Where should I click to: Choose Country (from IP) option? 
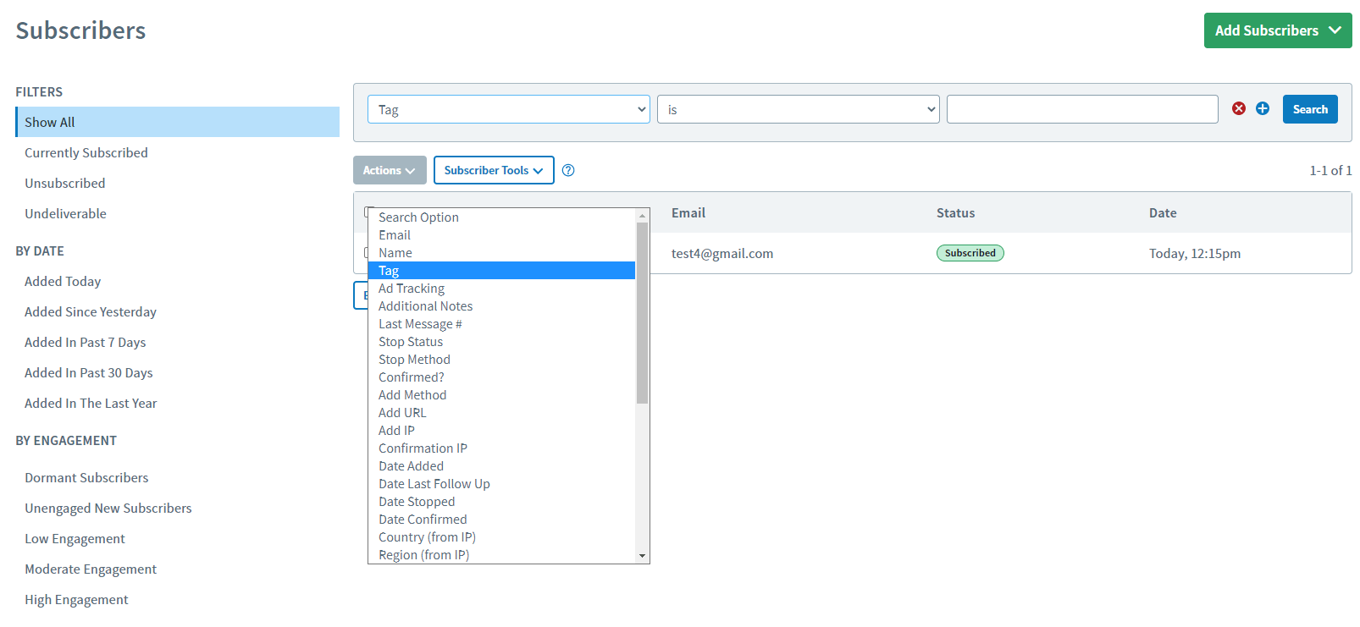501,537
